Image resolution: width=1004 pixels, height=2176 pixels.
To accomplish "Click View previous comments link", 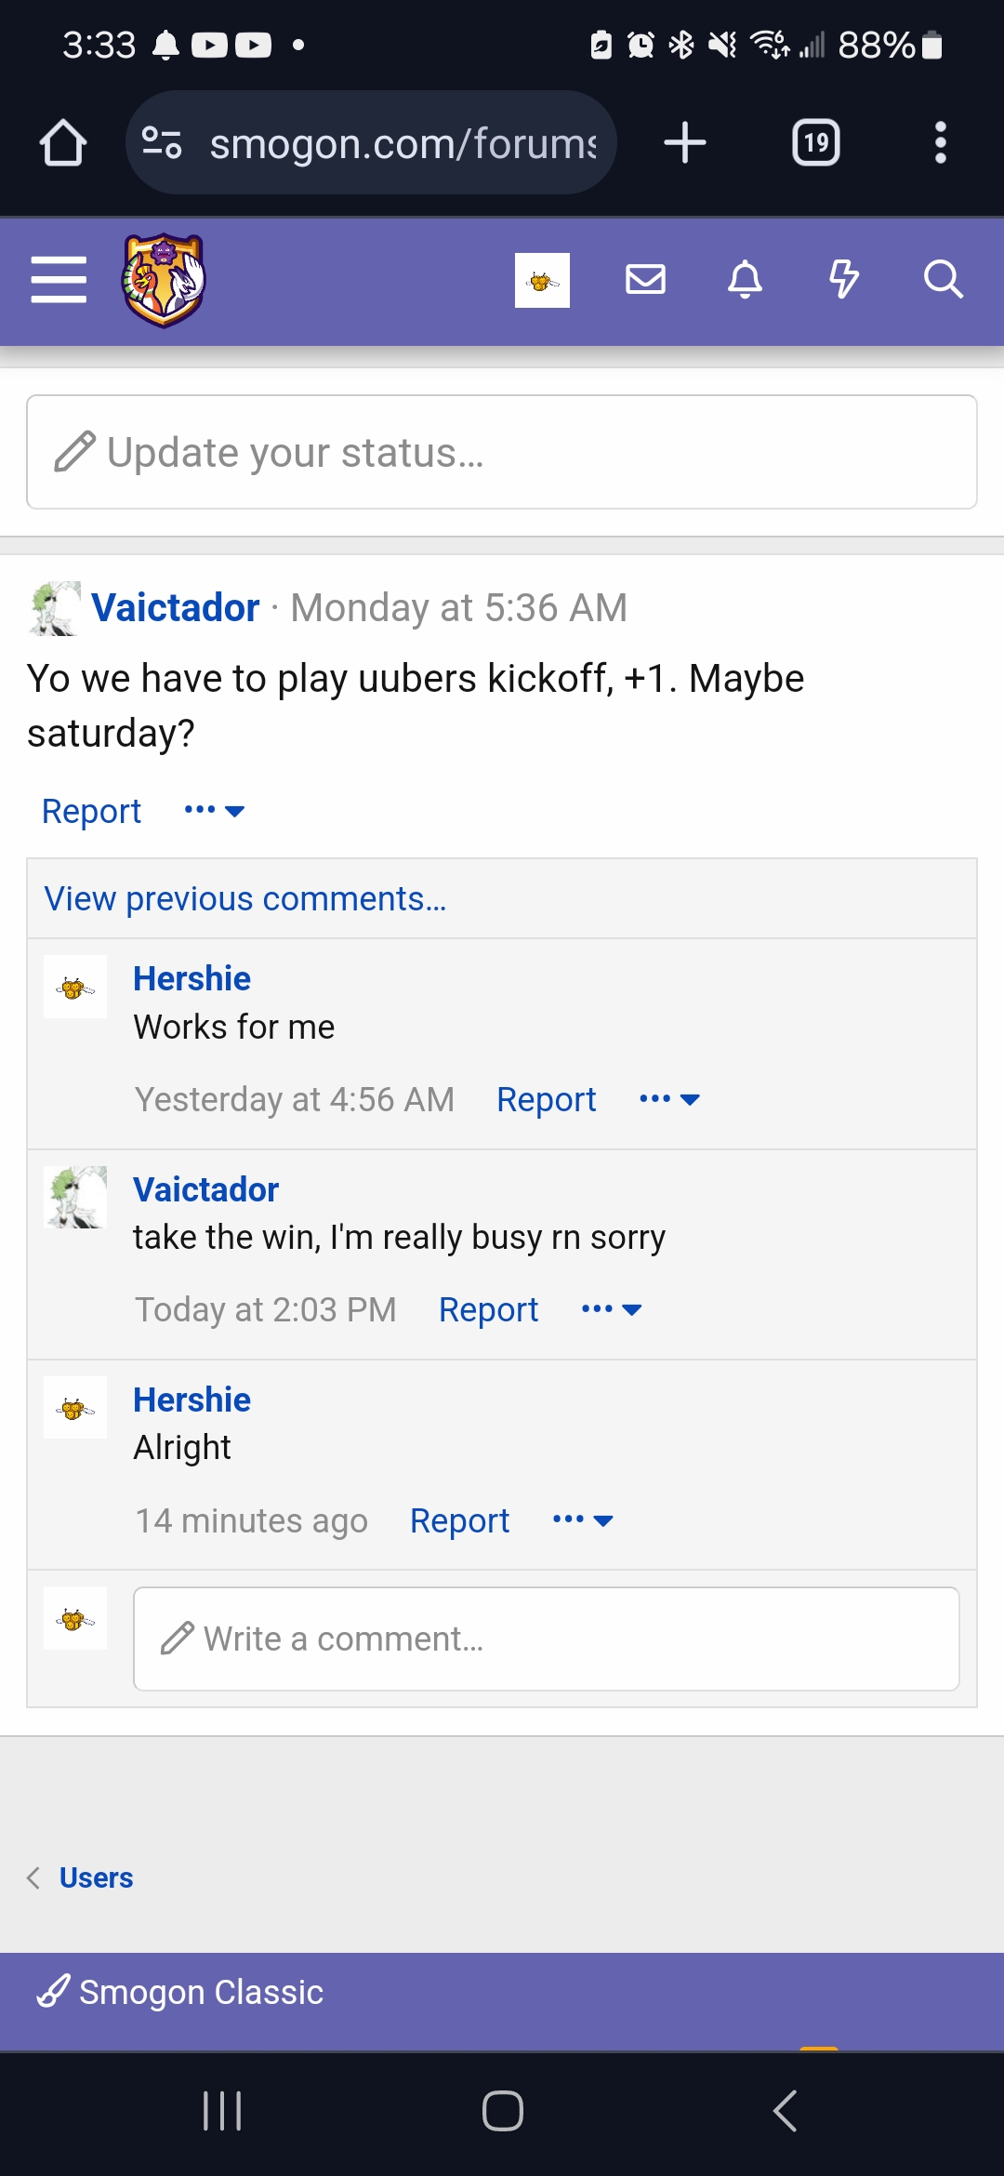I will pos(245,899).
